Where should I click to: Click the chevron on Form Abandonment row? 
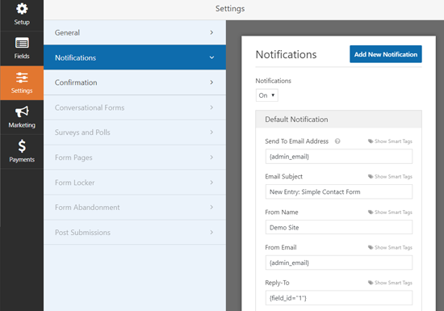point(212,208)
